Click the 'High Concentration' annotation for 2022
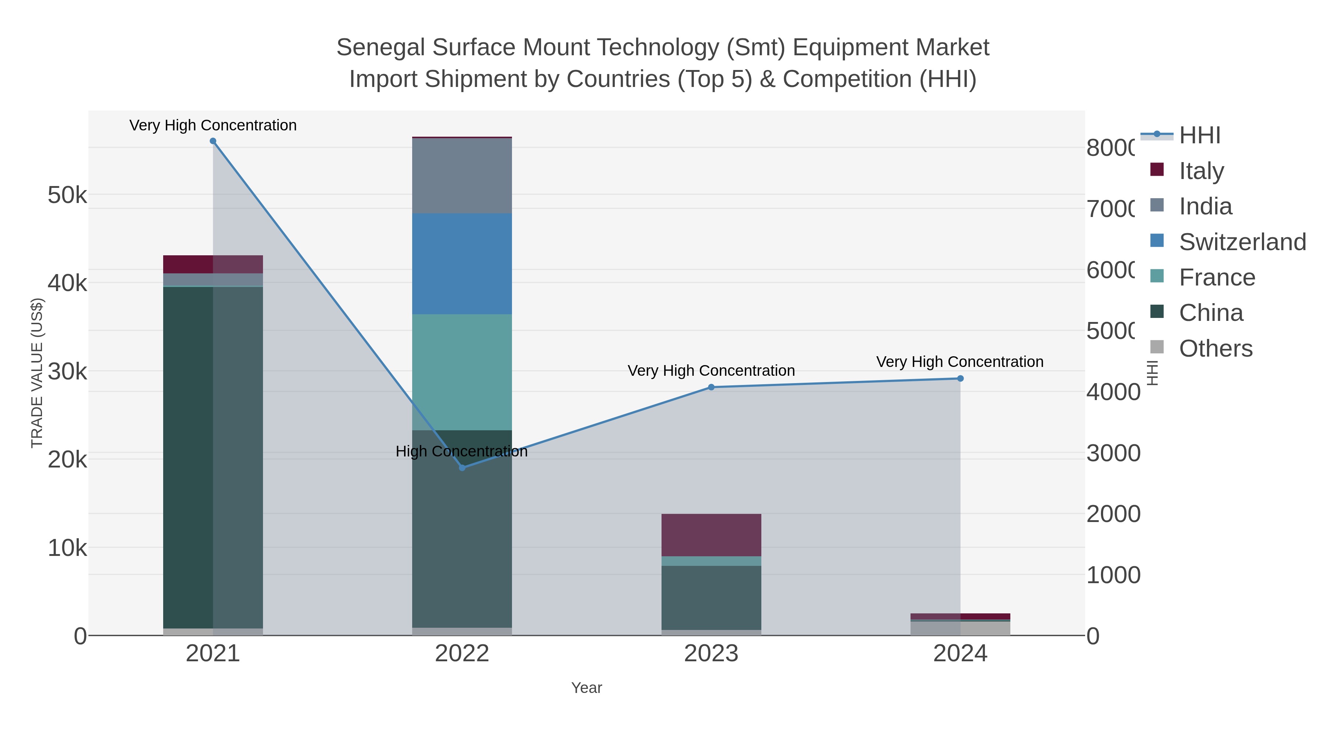 point(462,451)
